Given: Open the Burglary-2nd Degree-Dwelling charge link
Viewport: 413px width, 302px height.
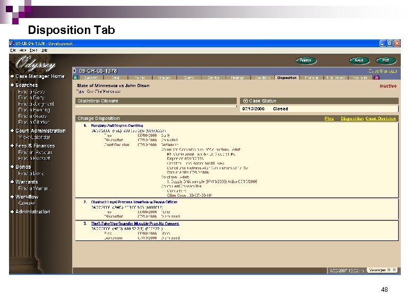Looking at the screenshot, I should 117,126.
